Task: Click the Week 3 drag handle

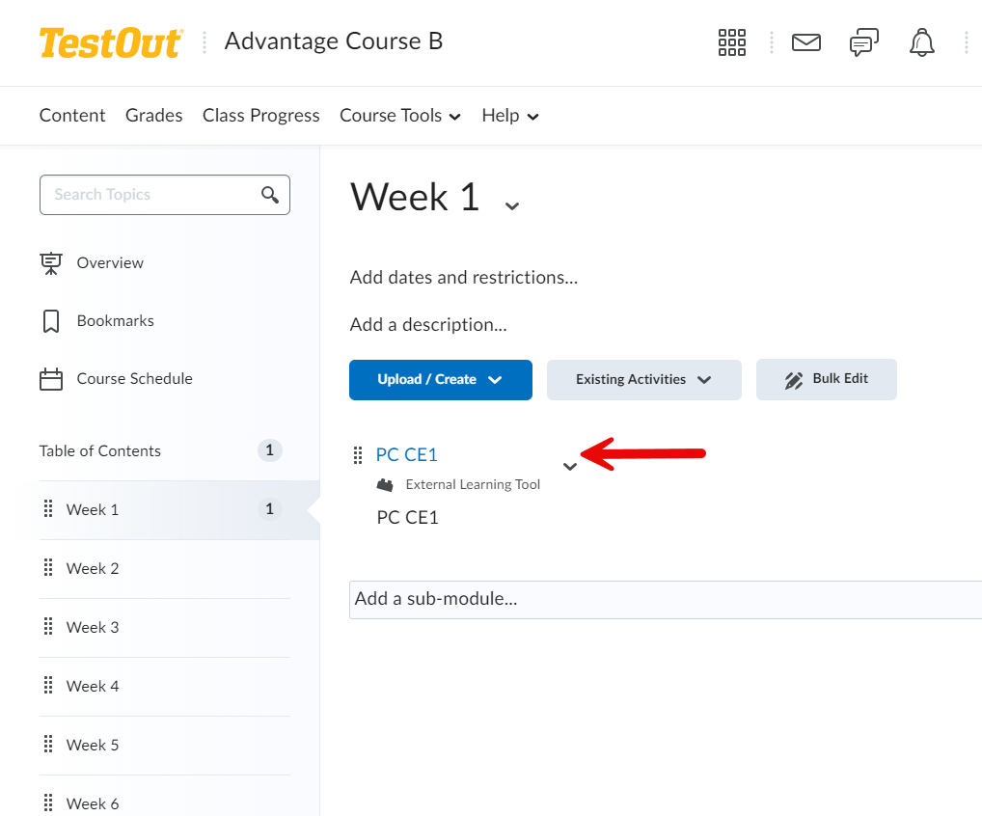Action: 48,626
